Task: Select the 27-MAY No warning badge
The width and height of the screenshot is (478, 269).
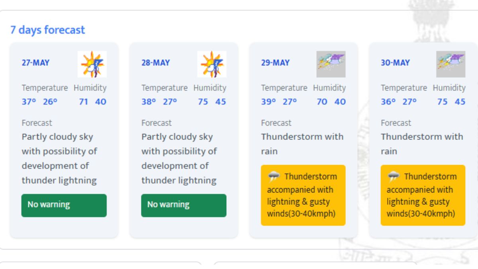Action: click(64, 205)
